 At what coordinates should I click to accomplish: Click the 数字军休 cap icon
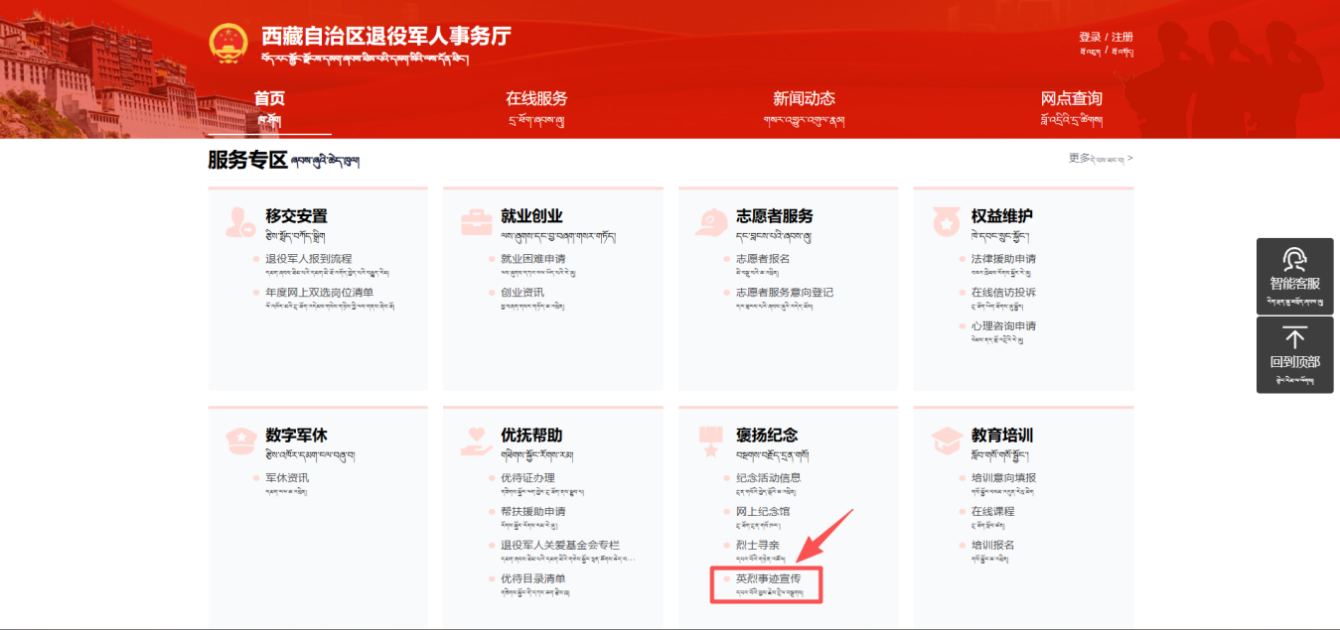(239, 441)
